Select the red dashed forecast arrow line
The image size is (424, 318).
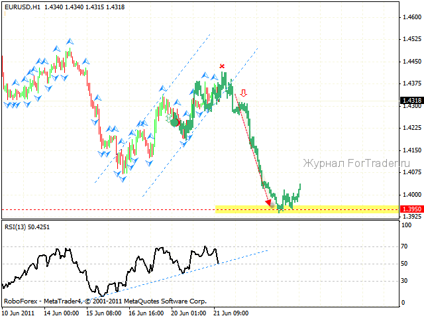(252, 148)
